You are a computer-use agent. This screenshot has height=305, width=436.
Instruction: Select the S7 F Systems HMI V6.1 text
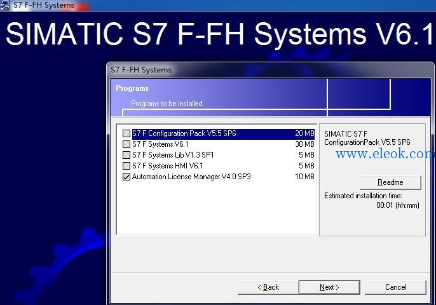[168, 166]
